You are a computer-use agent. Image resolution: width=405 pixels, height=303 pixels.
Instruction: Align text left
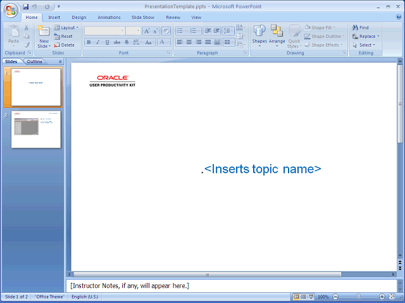[x=180, y=42]
